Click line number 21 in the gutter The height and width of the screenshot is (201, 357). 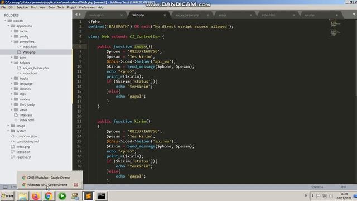pos(79,121)
